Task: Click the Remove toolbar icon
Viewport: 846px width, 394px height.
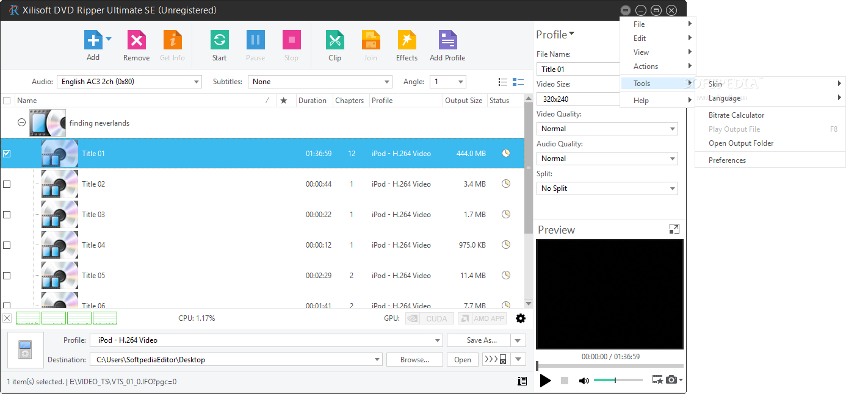Action: [136, 40]
